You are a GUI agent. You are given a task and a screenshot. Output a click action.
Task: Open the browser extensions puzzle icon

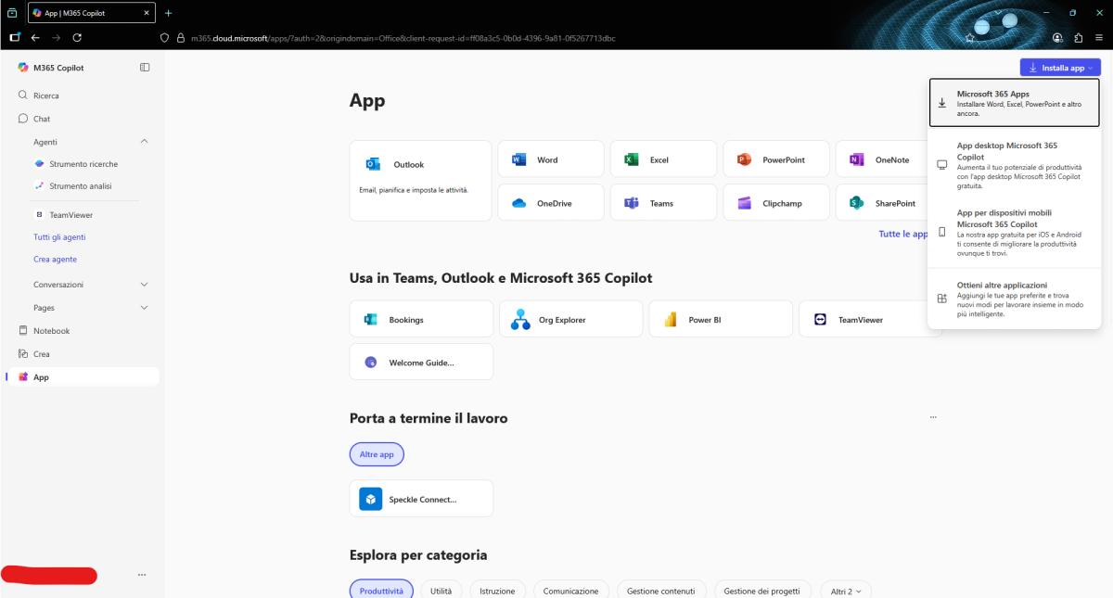pos(1078,38)
